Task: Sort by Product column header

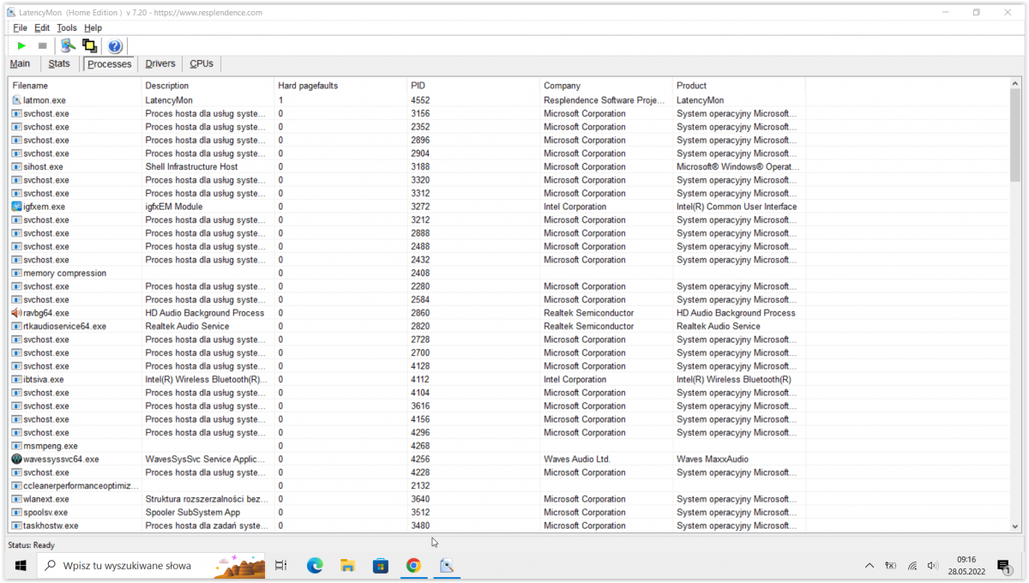Action: (x=739, y=86)
